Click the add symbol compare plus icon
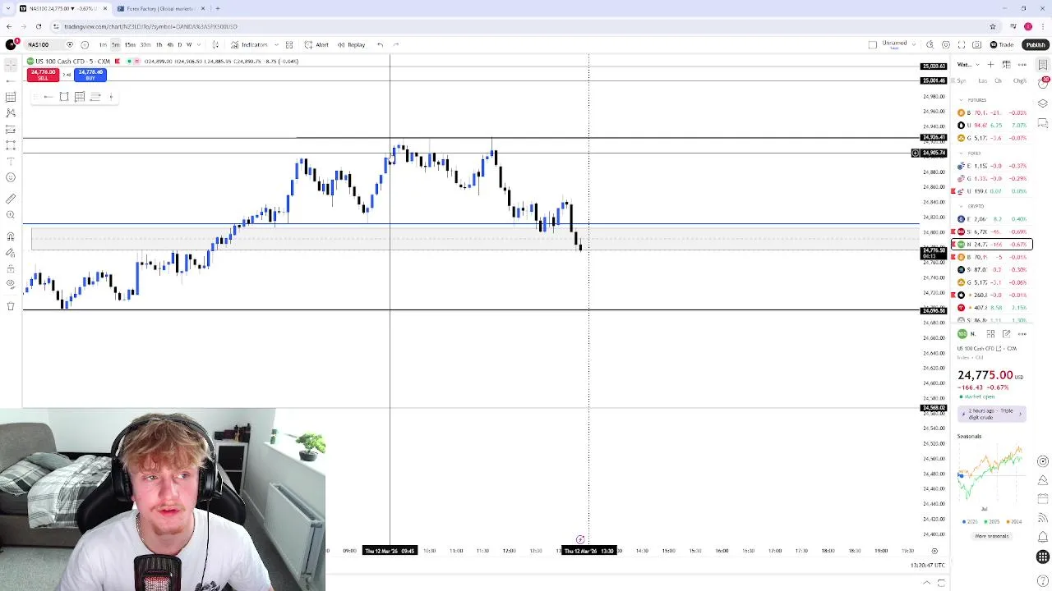The image size is (1052, 591). pos(85,44)
